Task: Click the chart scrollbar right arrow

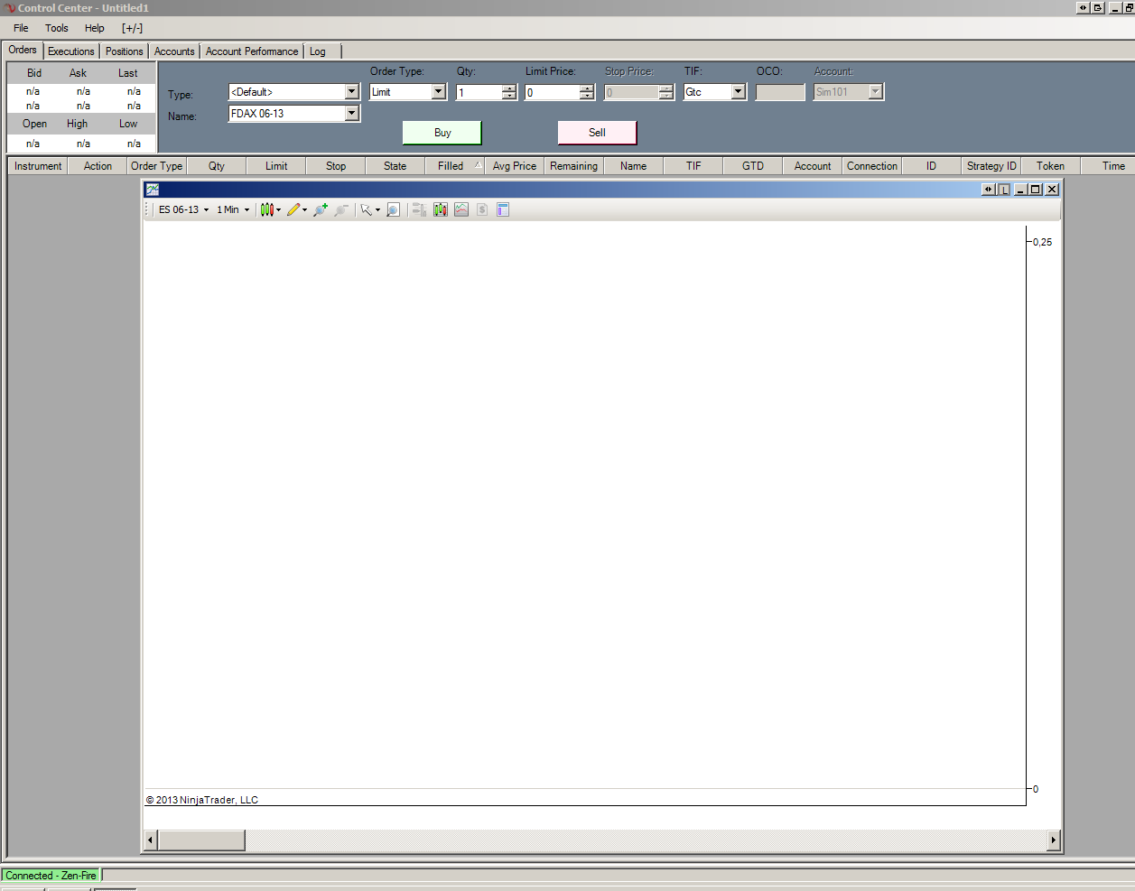Action: coord(1053,840)
